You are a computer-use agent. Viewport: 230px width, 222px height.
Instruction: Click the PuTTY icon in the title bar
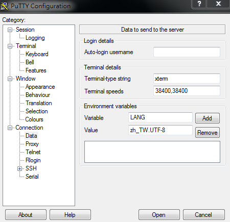click(4, 6)
